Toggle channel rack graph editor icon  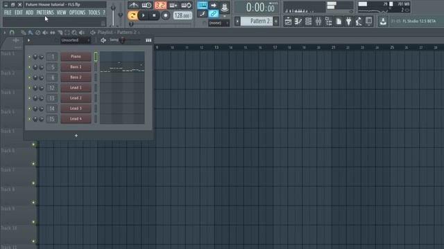148,40
